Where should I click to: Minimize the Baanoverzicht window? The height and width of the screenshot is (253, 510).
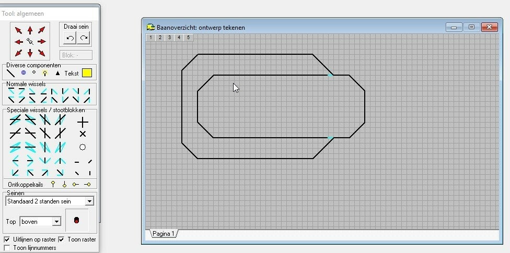click(x=454, y=27)
